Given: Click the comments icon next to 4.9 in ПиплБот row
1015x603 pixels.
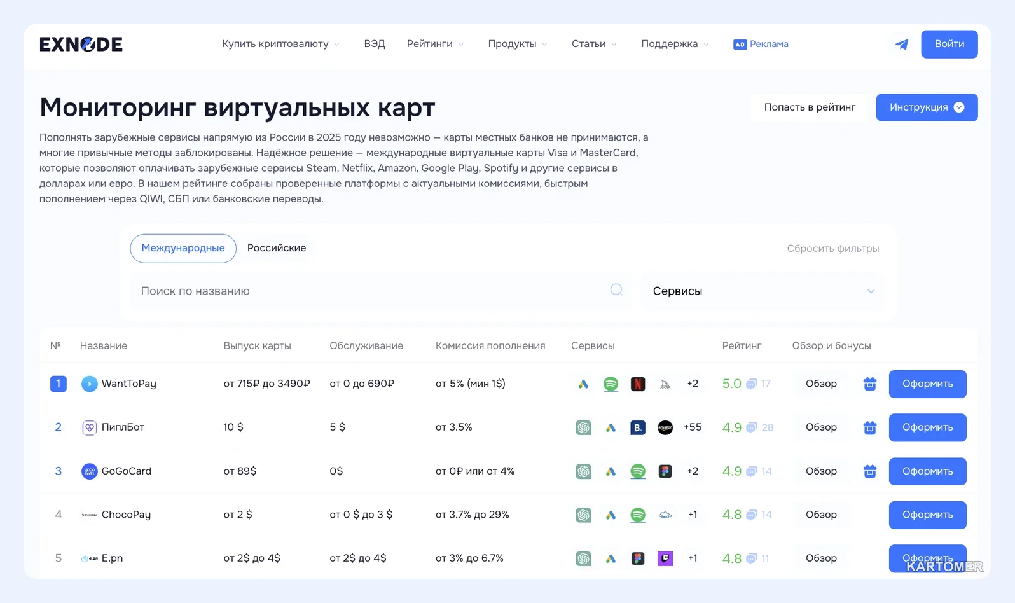Looking at the screenshot, I should pyautogui.click(x=751, y=427).
